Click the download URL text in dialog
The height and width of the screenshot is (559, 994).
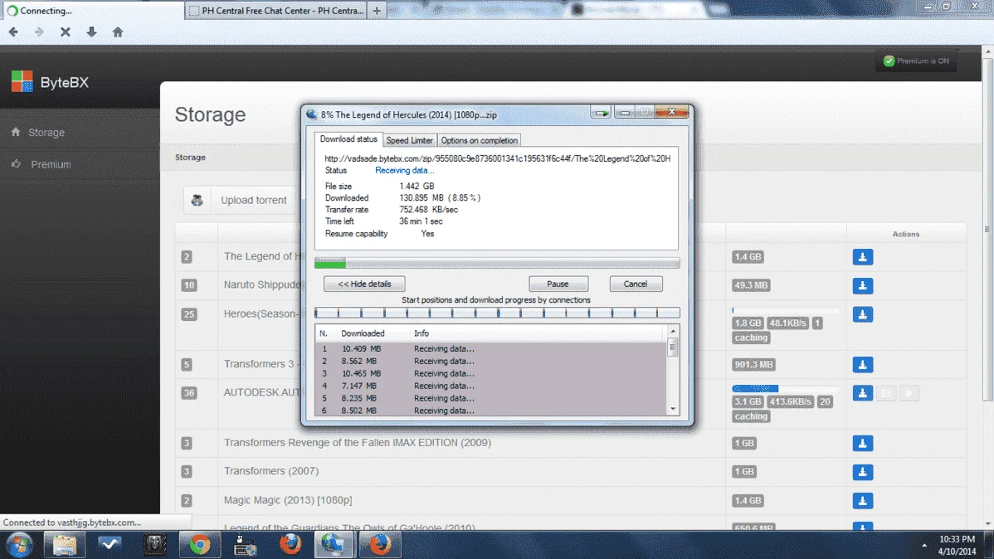coord(498,158)
